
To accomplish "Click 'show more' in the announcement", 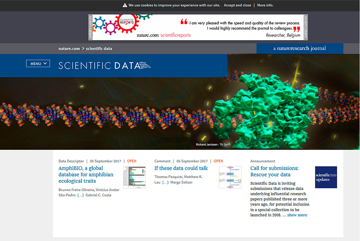I will pyautogui.click(x=297, y=215).
